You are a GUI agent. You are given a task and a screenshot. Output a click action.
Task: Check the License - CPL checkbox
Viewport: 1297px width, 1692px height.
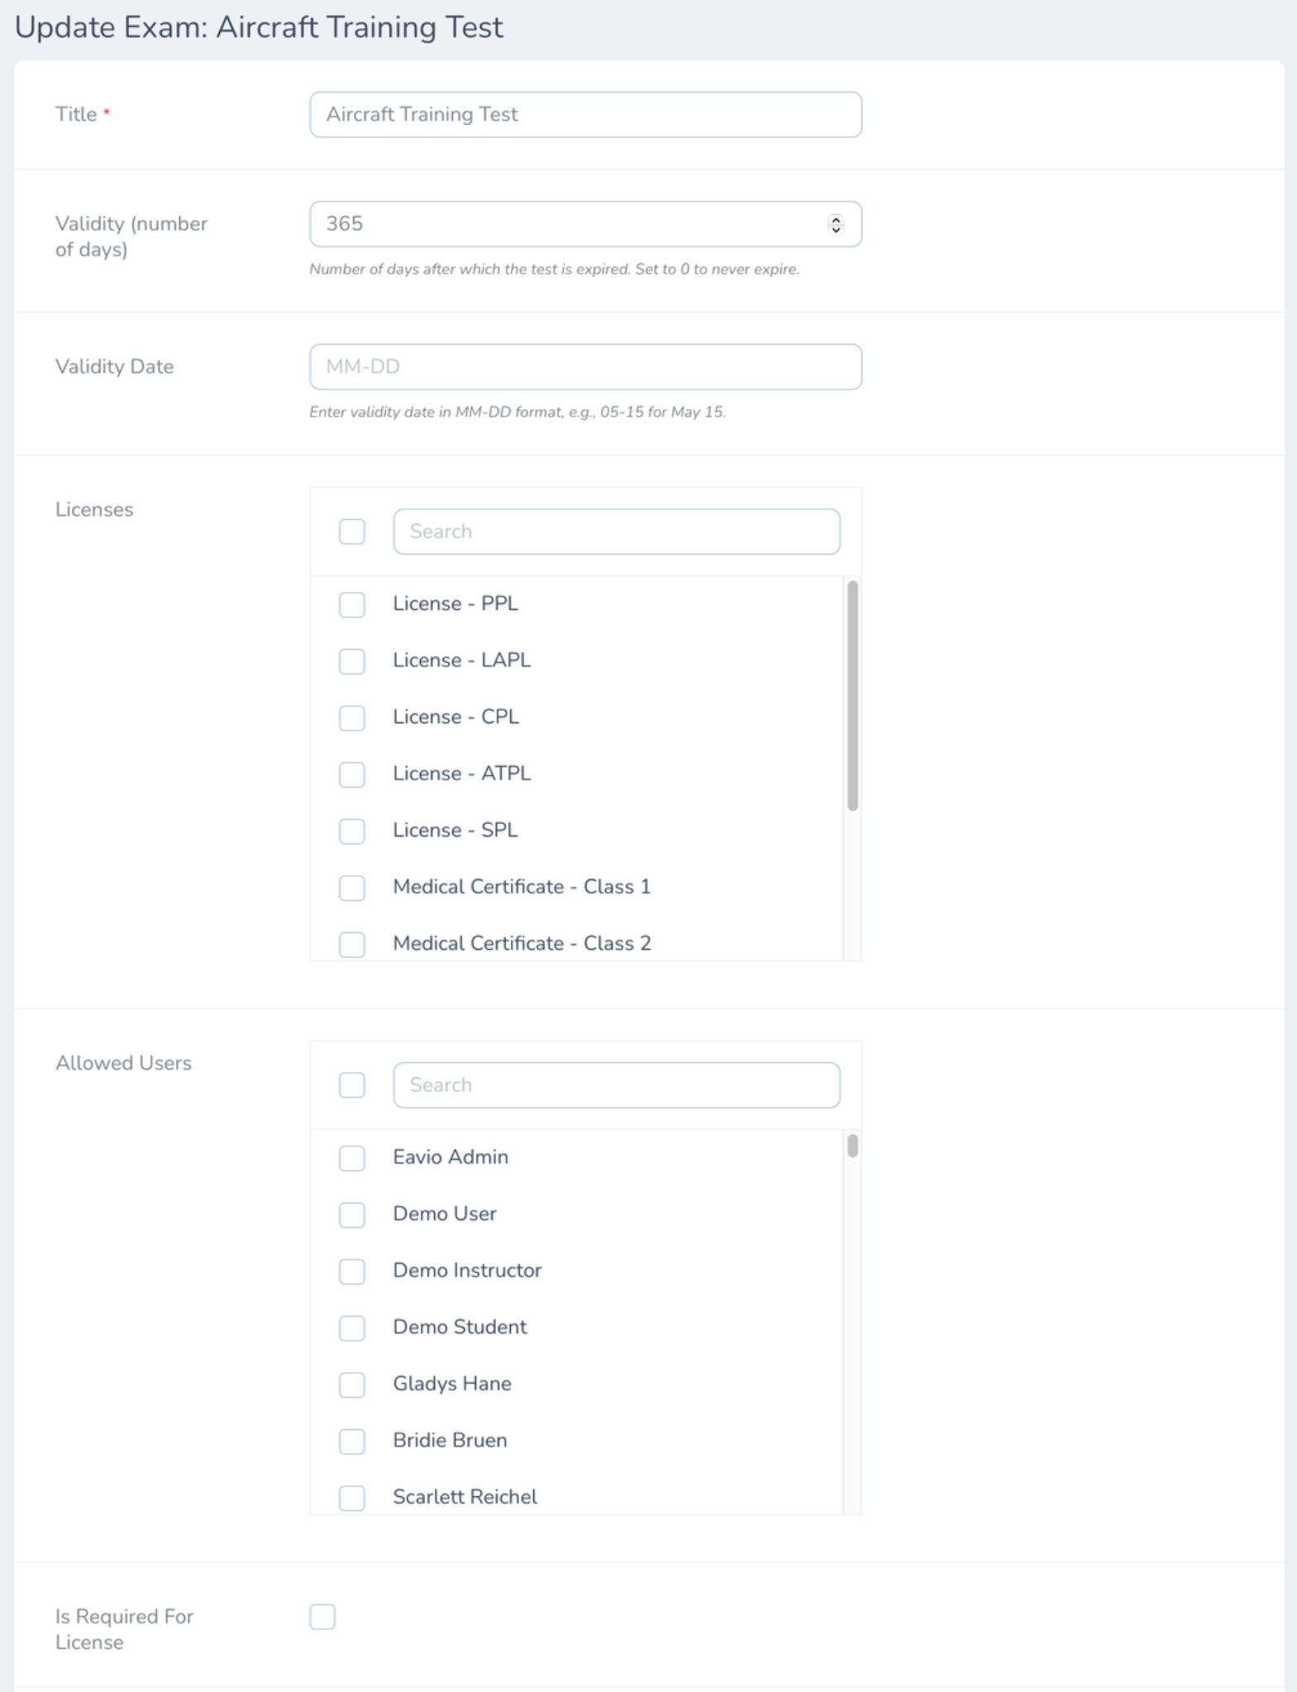[352, 717]
